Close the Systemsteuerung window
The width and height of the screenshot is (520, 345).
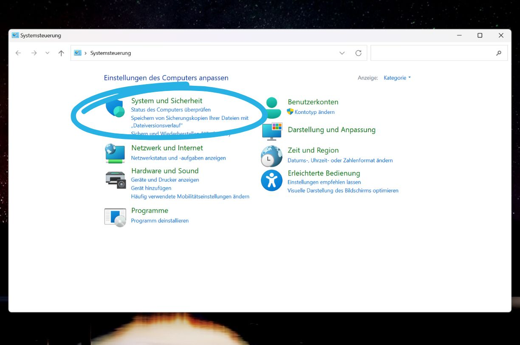click(x=501, y=36)
